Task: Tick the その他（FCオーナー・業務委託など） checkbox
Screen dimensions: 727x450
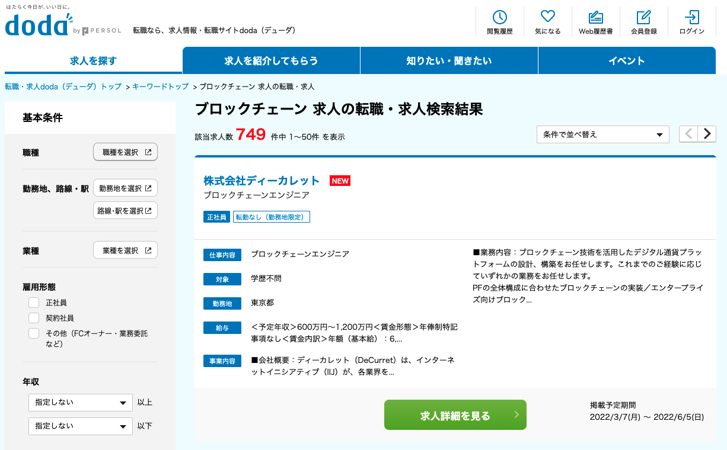Action: (34, 333)
